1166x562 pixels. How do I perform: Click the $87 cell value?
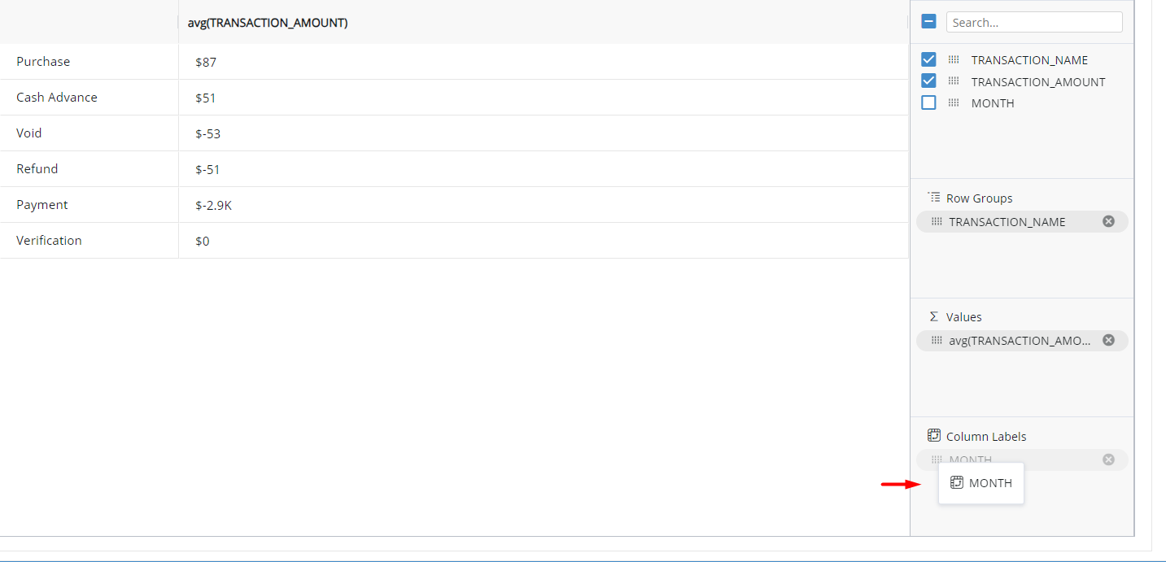[x=206, y=62]
